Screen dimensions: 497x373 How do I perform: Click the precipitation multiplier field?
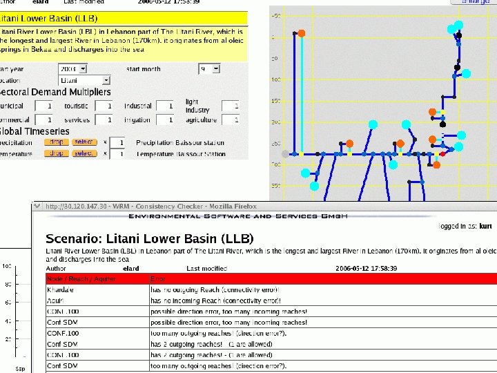point(117,143)
